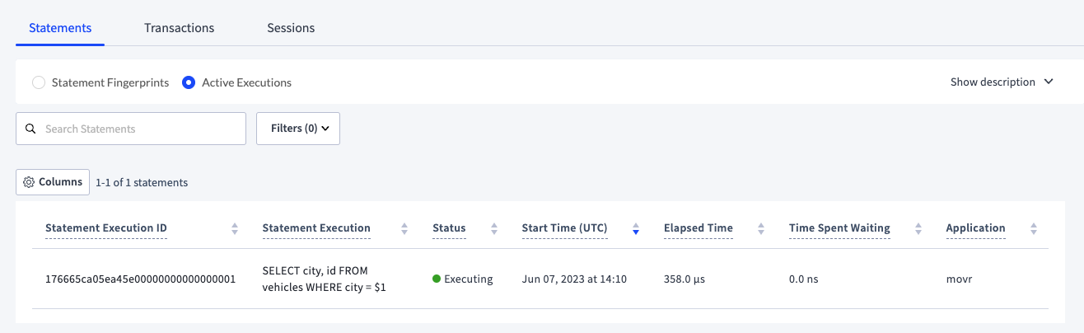Expand the Show description section
The width and height of the screenshot is (1084, 333).
coord(1002,82)
